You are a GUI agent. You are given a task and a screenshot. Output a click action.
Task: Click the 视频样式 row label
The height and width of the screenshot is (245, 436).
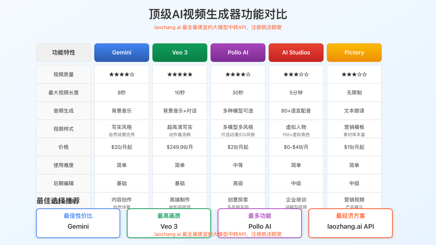click(x=64, y=129)
